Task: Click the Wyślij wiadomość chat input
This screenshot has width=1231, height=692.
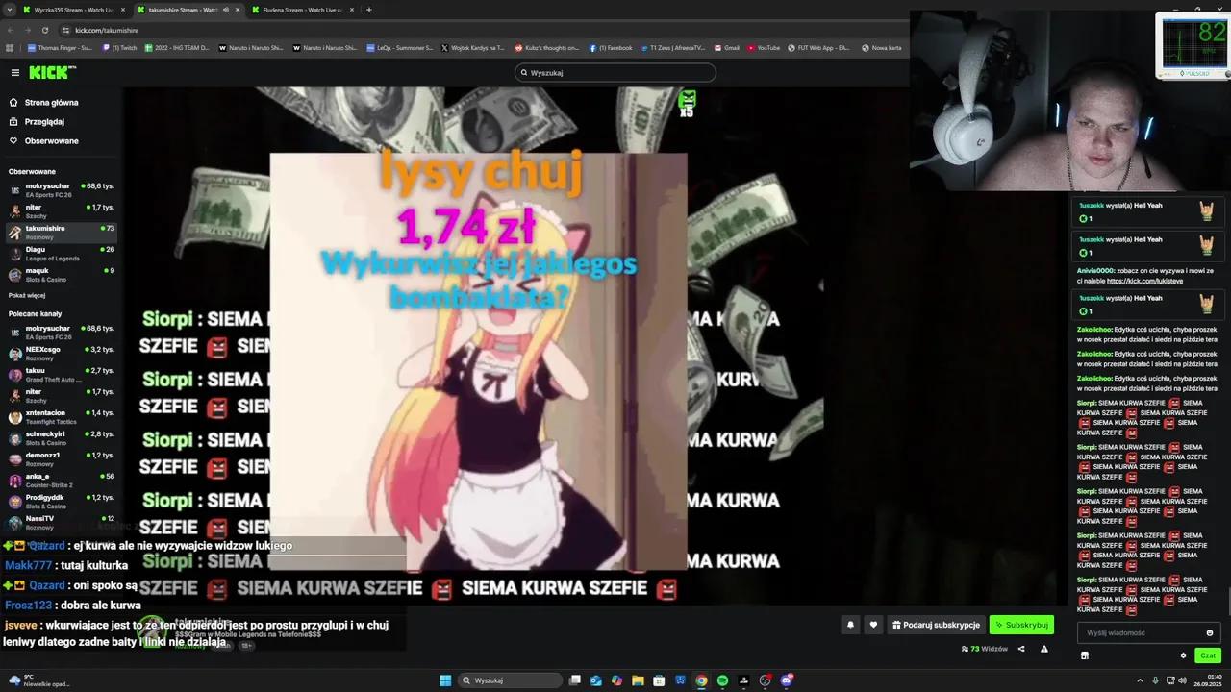Action: (x=1148, y=632)
